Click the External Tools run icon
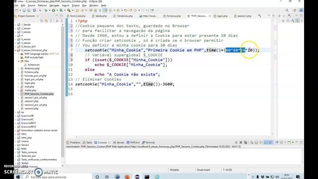The height and width of the screenshot is (179, 318). (x=69, y=10)
